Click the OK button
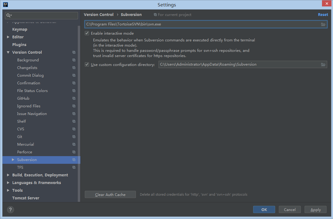Image resolution: width=333 pixels, height=219 pixels. [264, 209]
